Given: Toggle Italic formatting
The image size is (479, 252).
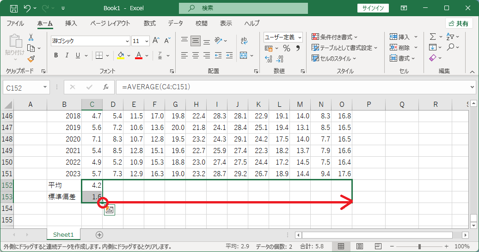Looking at the screenshot, I should tap(67, 55).
